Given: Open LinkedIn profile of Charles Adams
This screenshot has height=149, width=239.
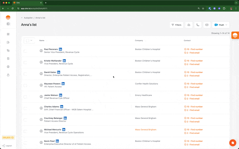Looking at the screenshot, I should pyautogui.click(x=62, y=107).
